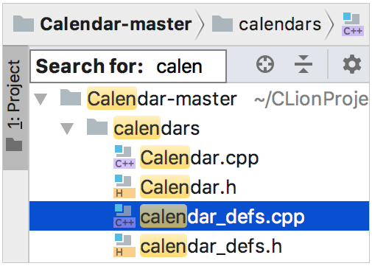Click the Calendar.h header file icon
Viewport: 372px width, 266px height.
124,186
